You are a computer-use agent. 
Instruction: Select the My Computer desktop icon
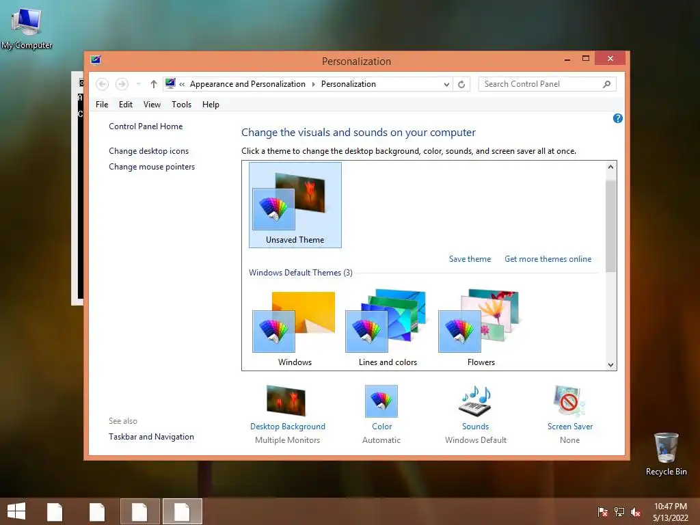(27, 28)
